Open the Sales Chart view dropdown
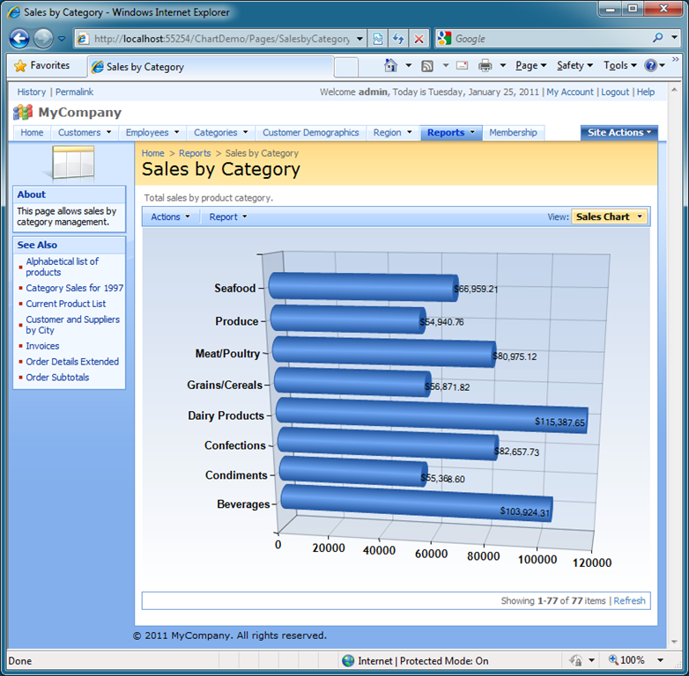 610,217
